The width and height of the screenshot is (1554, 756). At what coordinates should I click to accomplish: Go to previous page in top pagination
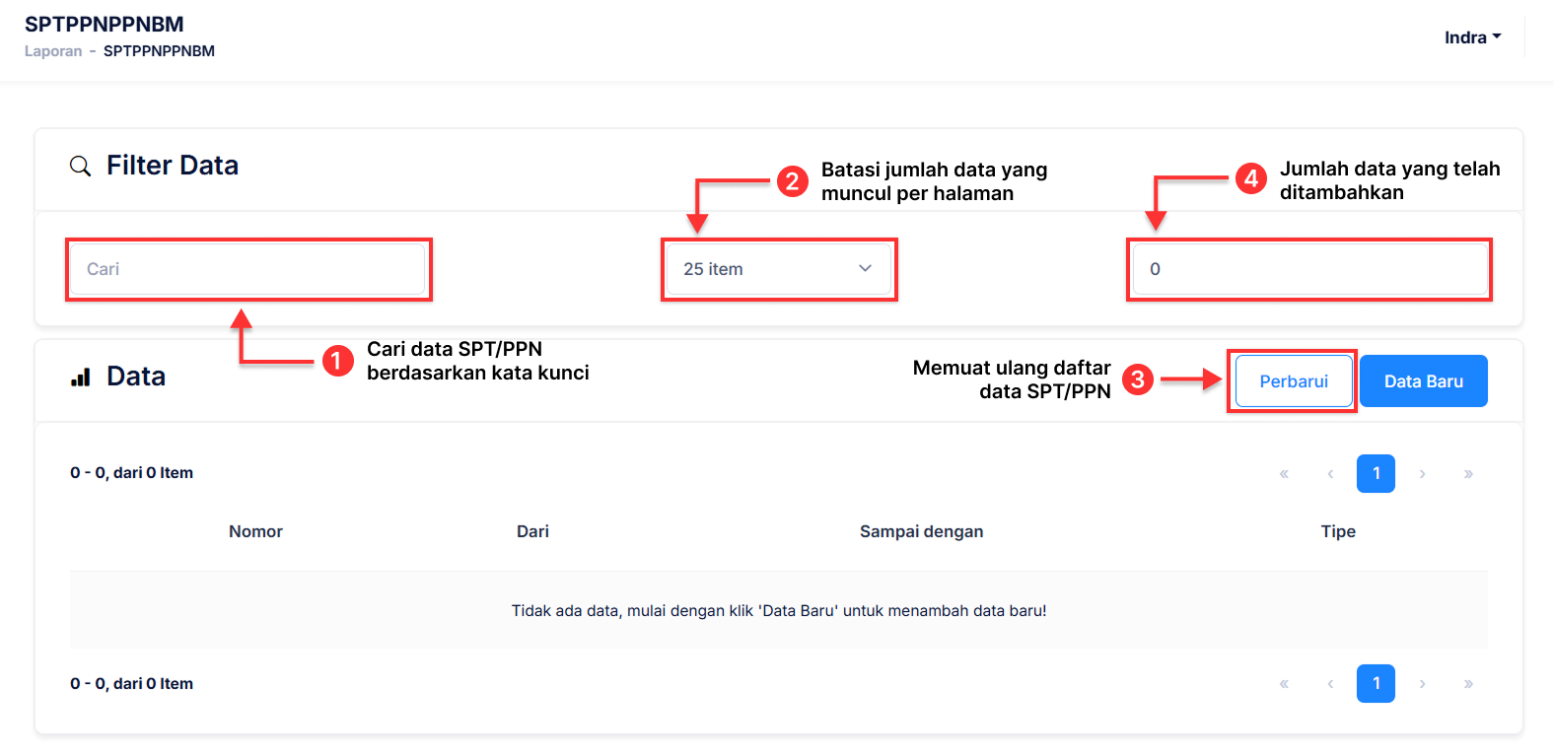coord(1330,474)
